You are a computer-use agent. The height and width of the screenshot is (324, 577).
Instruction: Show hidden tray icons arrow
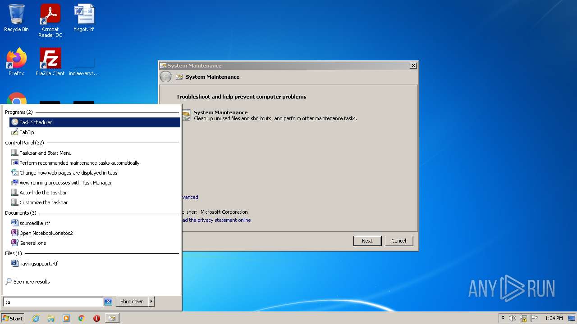click(503, 318)
